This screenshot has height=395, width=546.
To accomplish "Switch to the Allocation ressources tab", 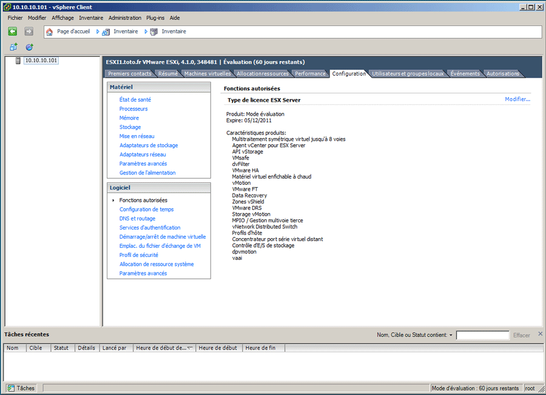I will pos(263,74).
